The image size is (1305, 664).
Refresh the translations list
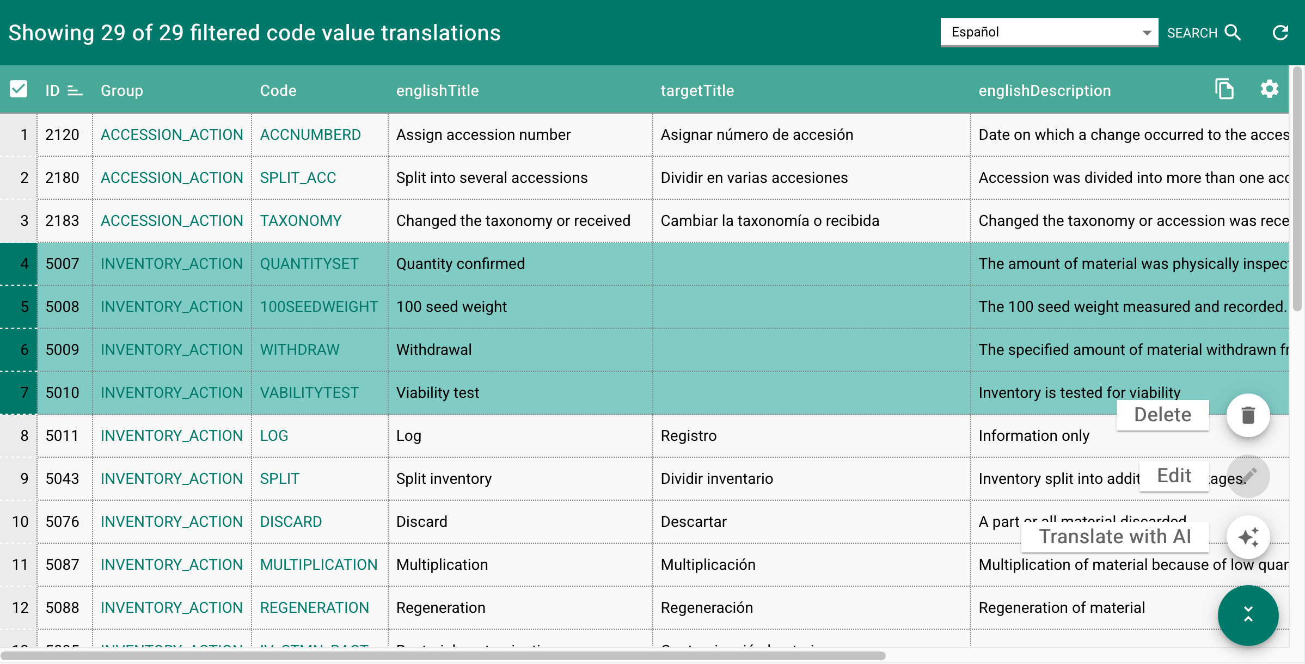pos(1281,33)
